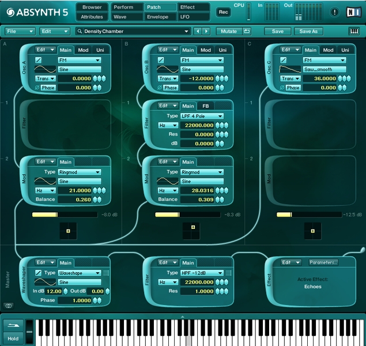
Task: Open the File dropdown menu
Action: point(20,31)
